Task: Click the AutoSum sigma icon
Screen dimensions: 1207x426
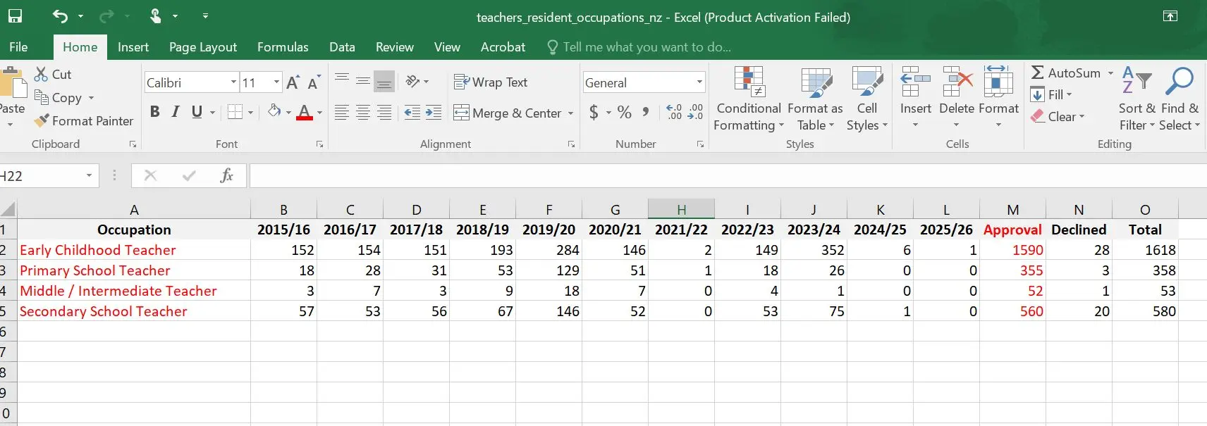Action: [1038, 73]
